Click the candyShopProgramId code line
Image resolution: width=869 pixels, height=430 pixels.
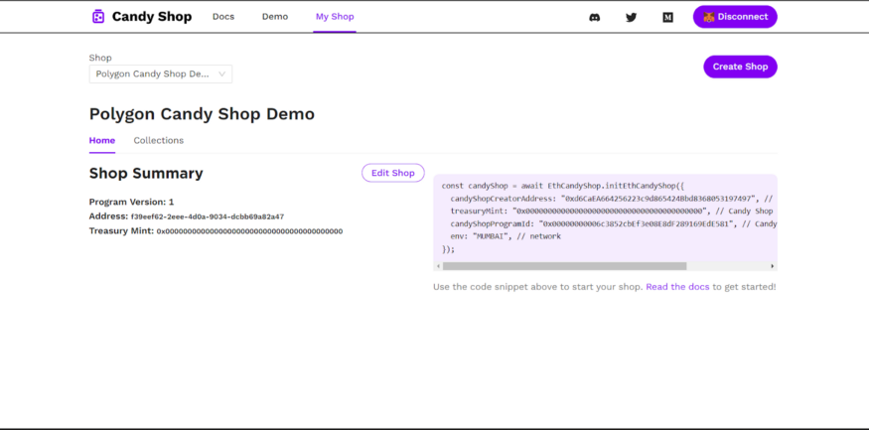coord(614,223)
